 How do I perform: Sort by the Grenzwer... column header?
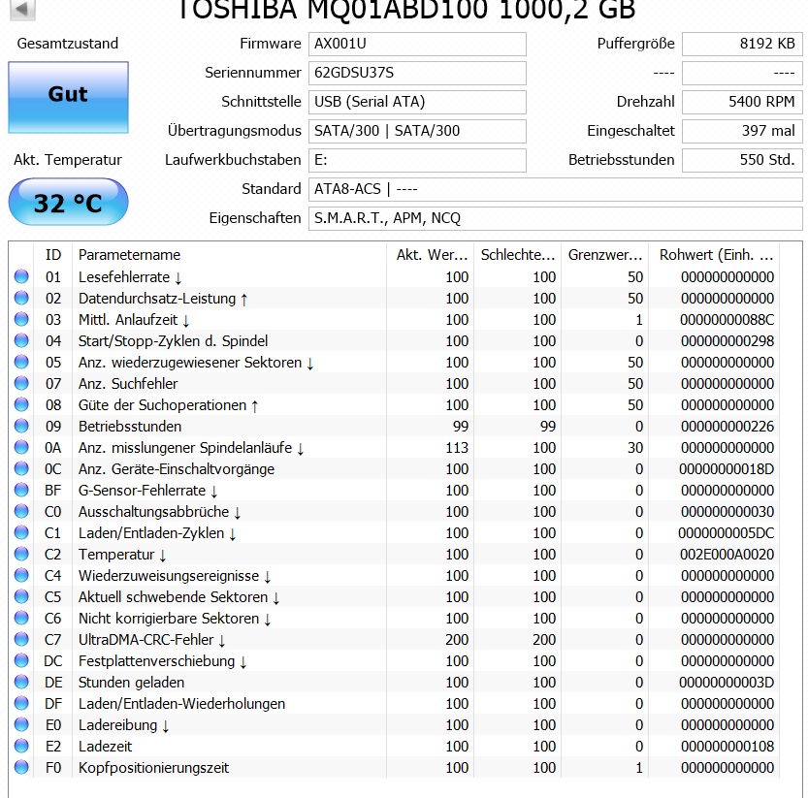(x=604, y=254)
